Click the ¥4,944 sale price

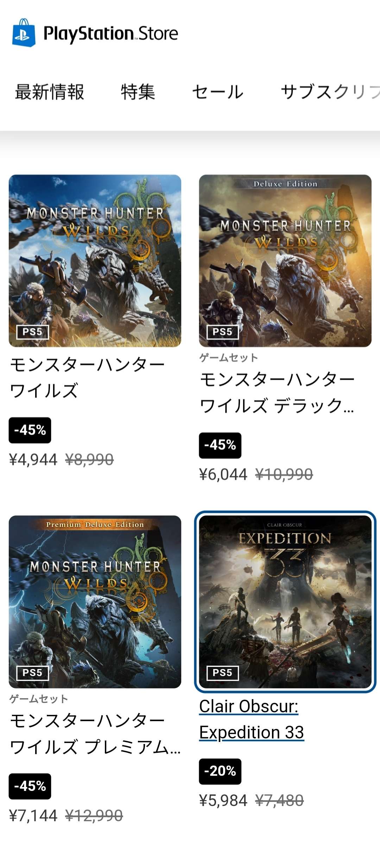33,460
